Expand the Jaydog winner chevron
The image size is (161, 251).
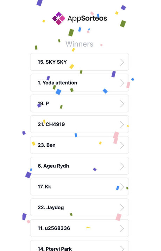tap(122, 208)
